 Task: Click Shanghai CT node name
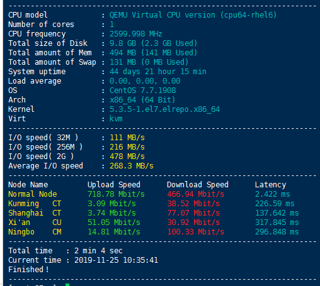pyautogui.click(x=35, y=213)
